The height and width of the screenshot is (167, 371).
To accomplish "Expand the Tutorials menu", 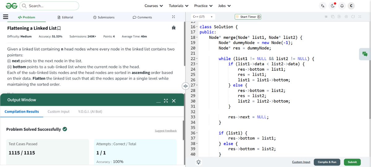I will (178, 6).
